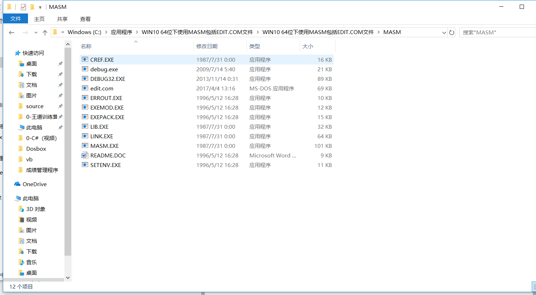Open Quick Access Toolbar customize dropdown

(x=40, y=7)
